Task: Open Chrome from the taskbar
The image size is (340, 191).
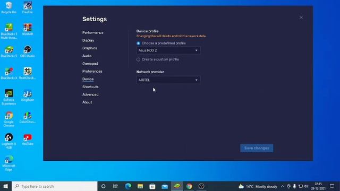Action: click(x=189, y=186)
